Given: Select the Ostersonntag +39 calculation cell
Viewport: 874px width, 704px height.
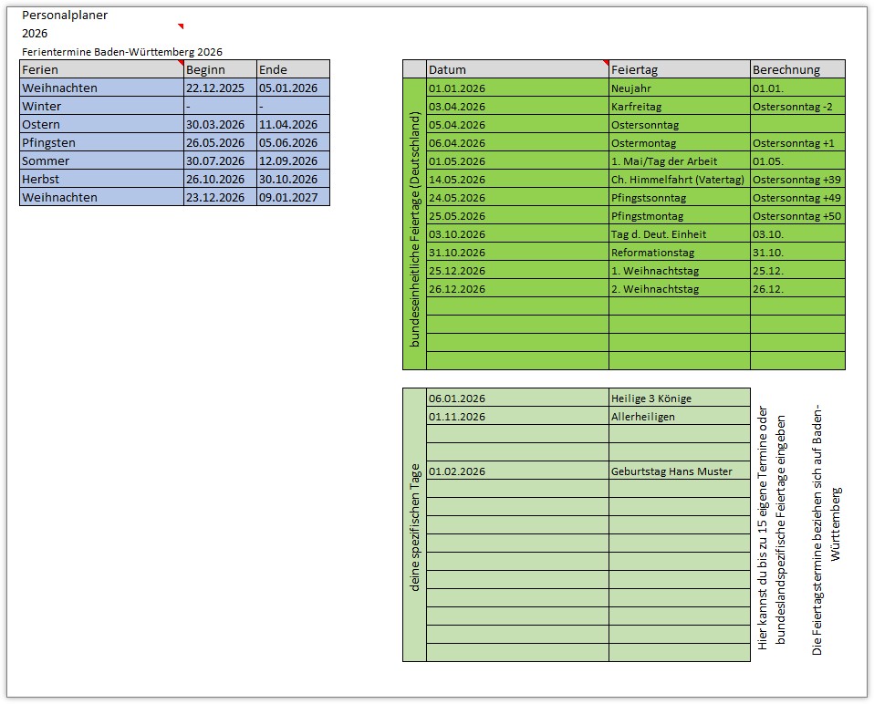Looking at the screenshot, I should (x=796, y=179).
